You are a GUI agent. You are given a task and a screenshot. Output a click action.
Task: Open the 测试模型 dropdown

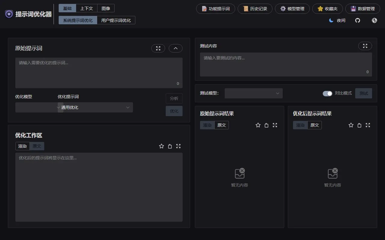coord(254,93)
